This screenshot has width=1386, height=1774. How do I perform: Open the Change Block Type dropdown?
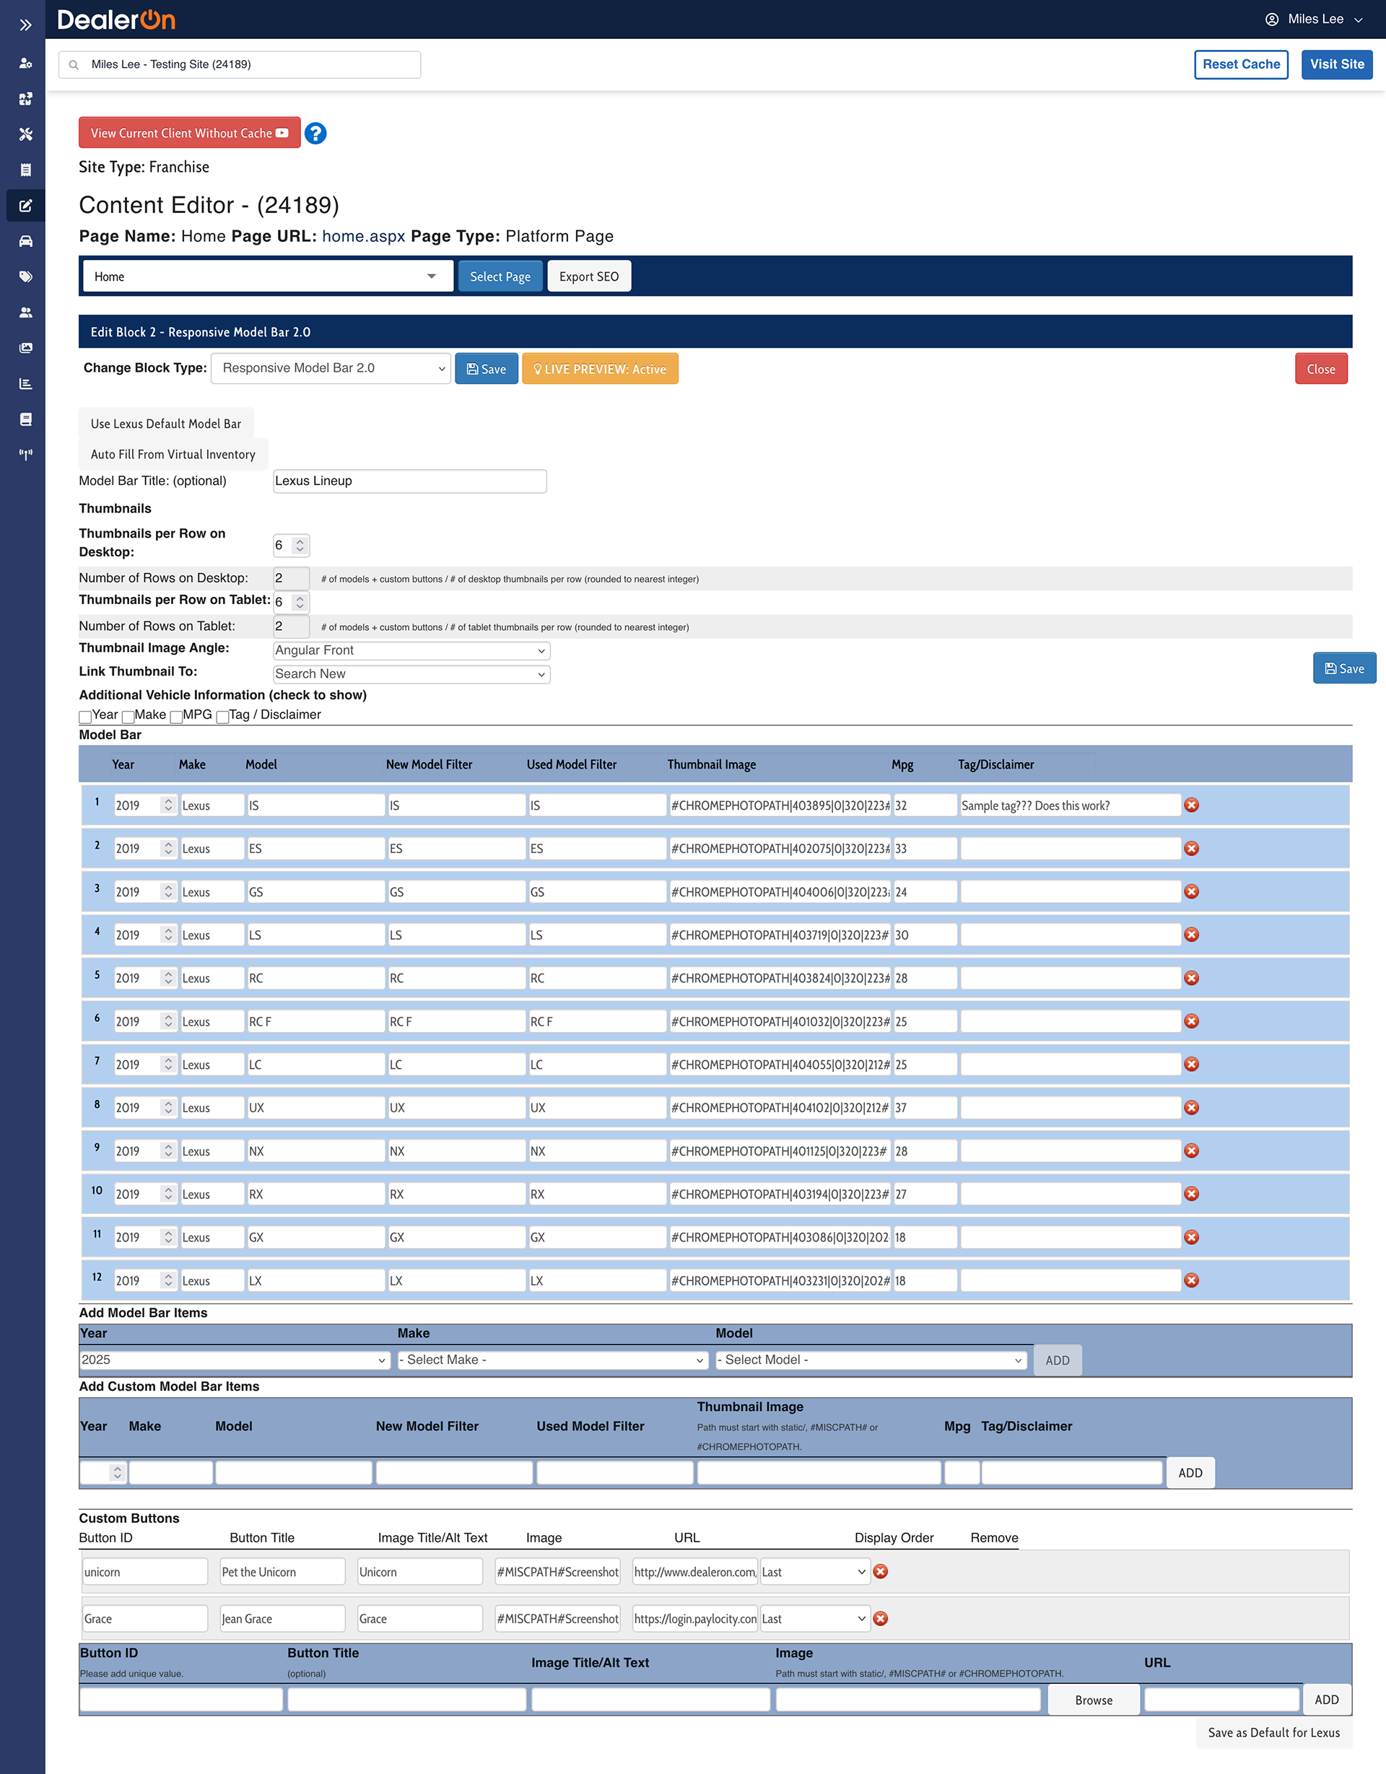tap(331, 368)
